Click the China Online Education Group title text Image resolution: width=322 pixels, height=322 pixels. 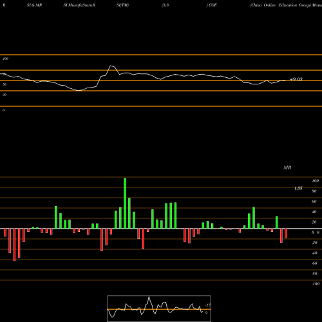(280, 5)
